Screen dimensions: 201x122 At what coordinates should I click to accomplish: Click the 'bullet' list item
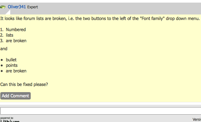[x=11, y=60]
